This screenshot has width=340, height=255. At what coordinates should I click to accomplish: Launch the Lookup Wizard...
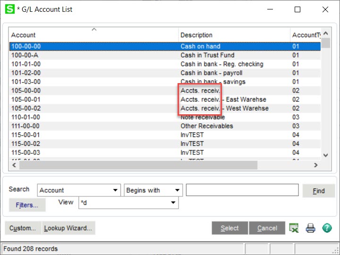pyautogui.click(x=68, y=228)
